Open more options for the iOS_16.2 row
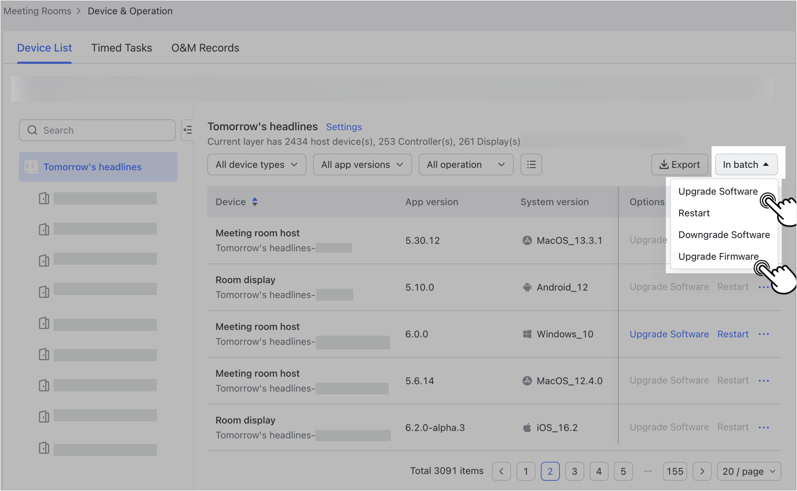797x491 pixels. [764, 427]
